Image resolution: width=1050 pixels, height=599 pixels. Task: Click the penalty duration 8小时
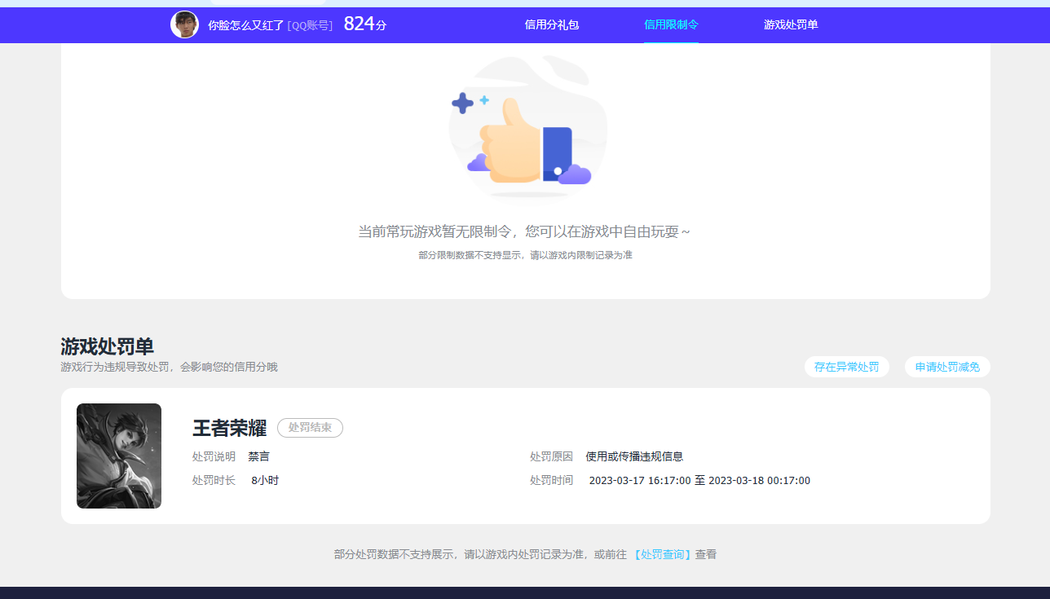pos(265,481)
